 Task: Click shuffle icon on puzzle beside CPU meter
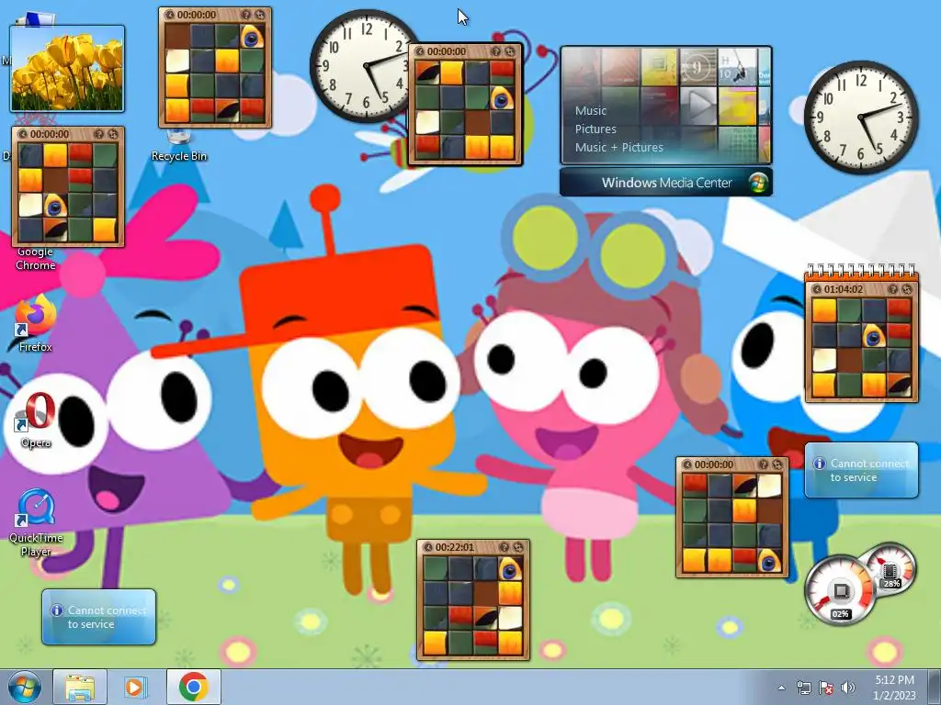pos(777,464)
